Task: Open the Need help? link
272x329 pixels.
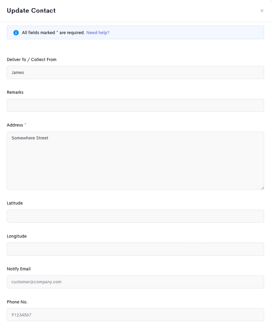Action: coord(98,33)
